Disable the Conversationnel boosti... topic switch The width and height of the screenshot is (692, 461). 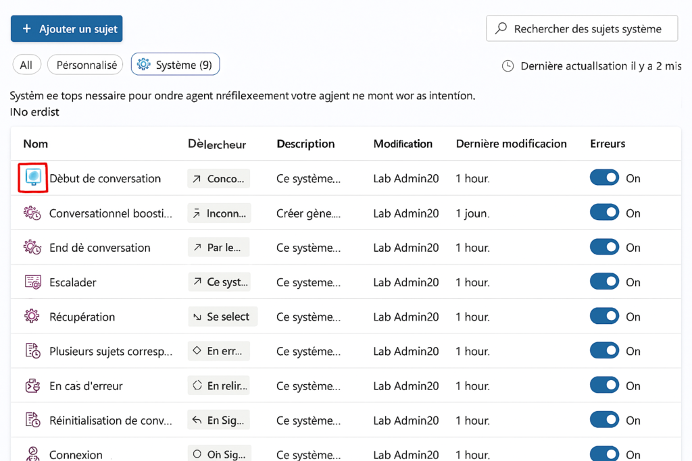point(604,213)
